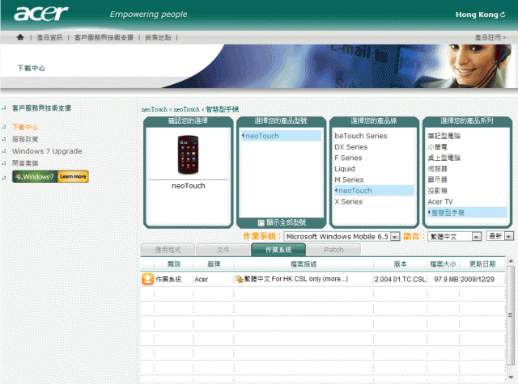Click the 產品註冊 link at top right
This screenshot has width=518, height=384.
(490, 37)
